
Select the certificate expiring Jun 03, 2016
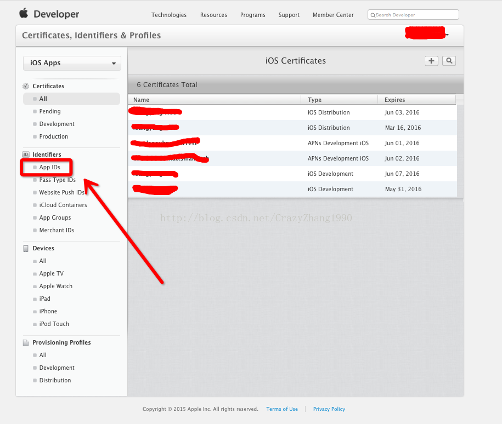[x=292, y=112]
